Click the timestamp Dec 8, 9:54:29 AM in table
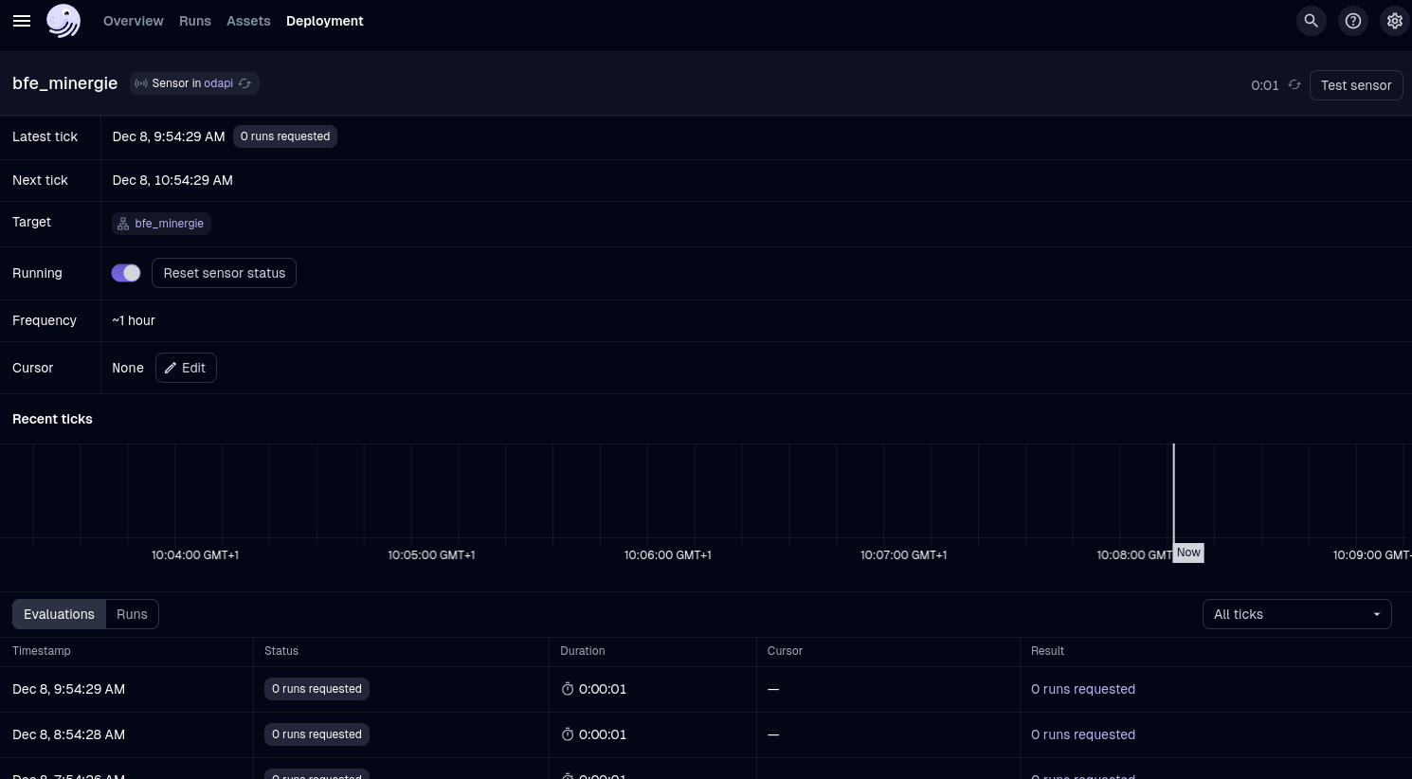The image size is (1412, 779). pos(68,689)
